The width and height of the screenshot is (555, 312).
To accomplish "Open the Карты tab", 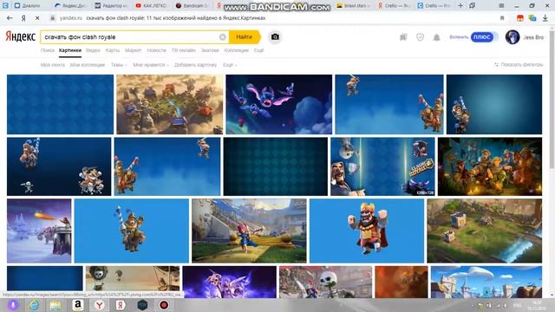I will click(113, 50).
